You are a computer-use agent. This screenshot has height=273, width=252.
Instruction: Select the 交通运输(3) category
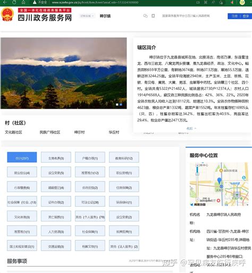point(56,245)
